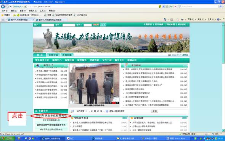Click the 搜索 site search button
This screenshot has width=225, height=141.
pos(155,111)
